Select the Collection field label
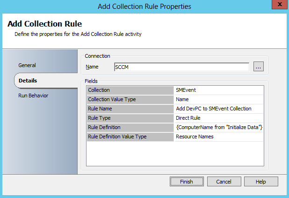The width and height of the screenshot is (289, 198). coord(130,90)
